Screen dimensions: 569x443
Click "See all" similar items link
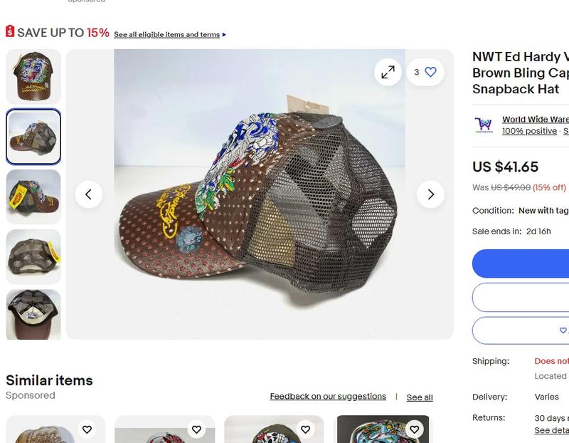(x=420, y=397)
